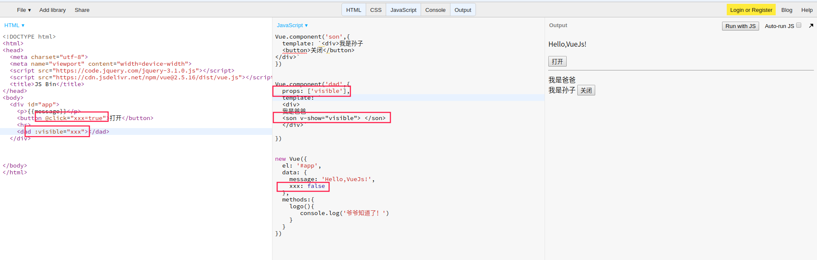Open the Help link
Screen dimensions: 817x260
(x=807, y=10)
